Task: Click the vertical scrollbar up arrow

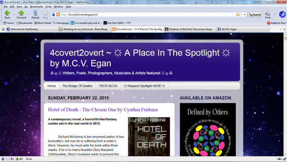Action: [285, 34]
